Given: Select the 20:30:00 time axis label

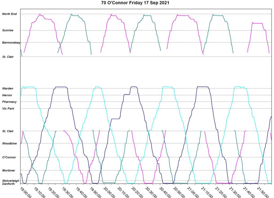Looking at the screenshot, I should [x=151, y=192].
